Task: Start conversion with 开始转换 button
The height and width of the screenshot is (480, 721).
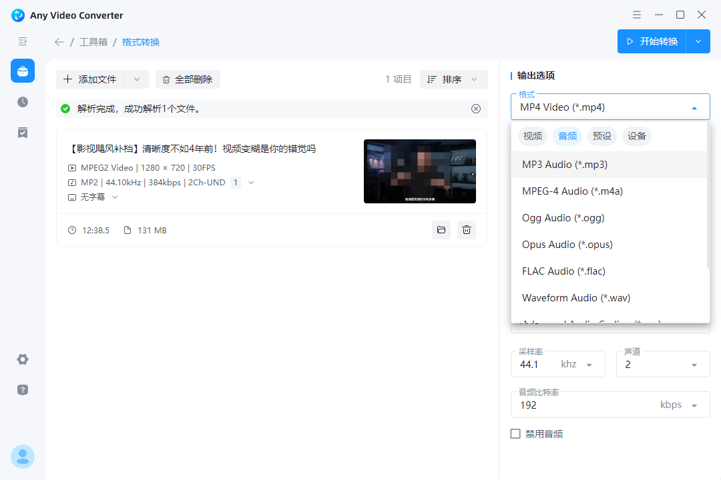Action: (652, 41)
